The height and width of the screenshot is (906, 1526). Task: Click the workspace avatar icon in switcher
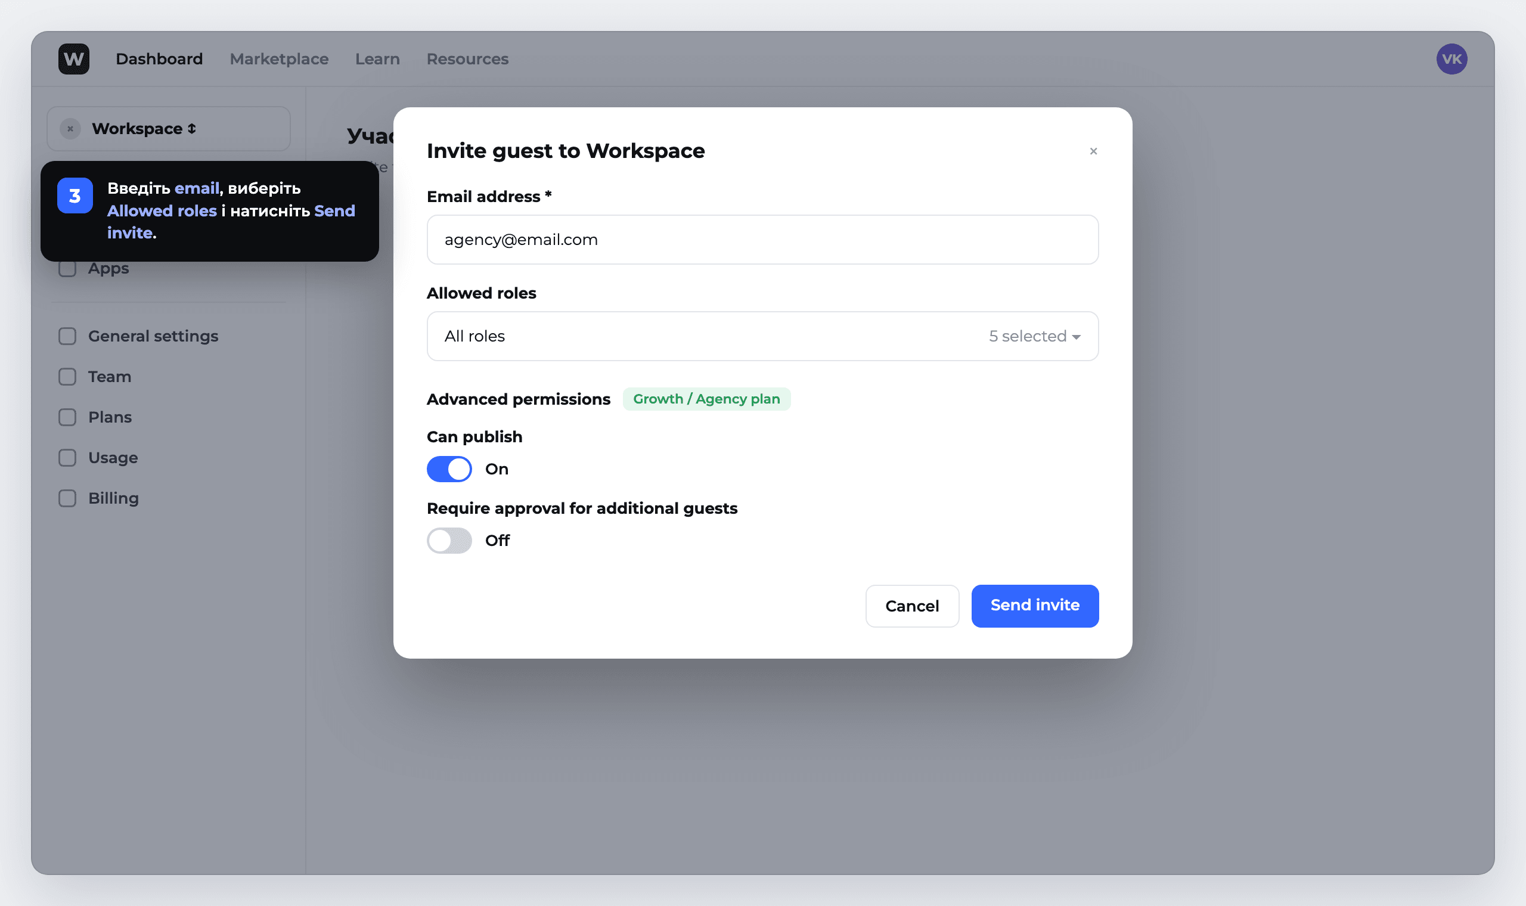pyautogui.click(x=70, y=129)
